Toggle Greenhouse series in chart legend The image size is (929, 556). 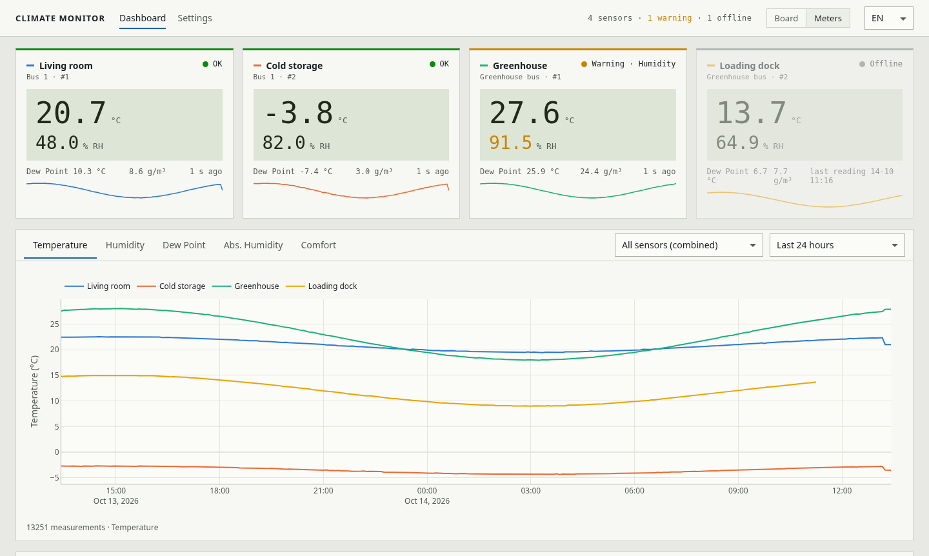(246, 286)
